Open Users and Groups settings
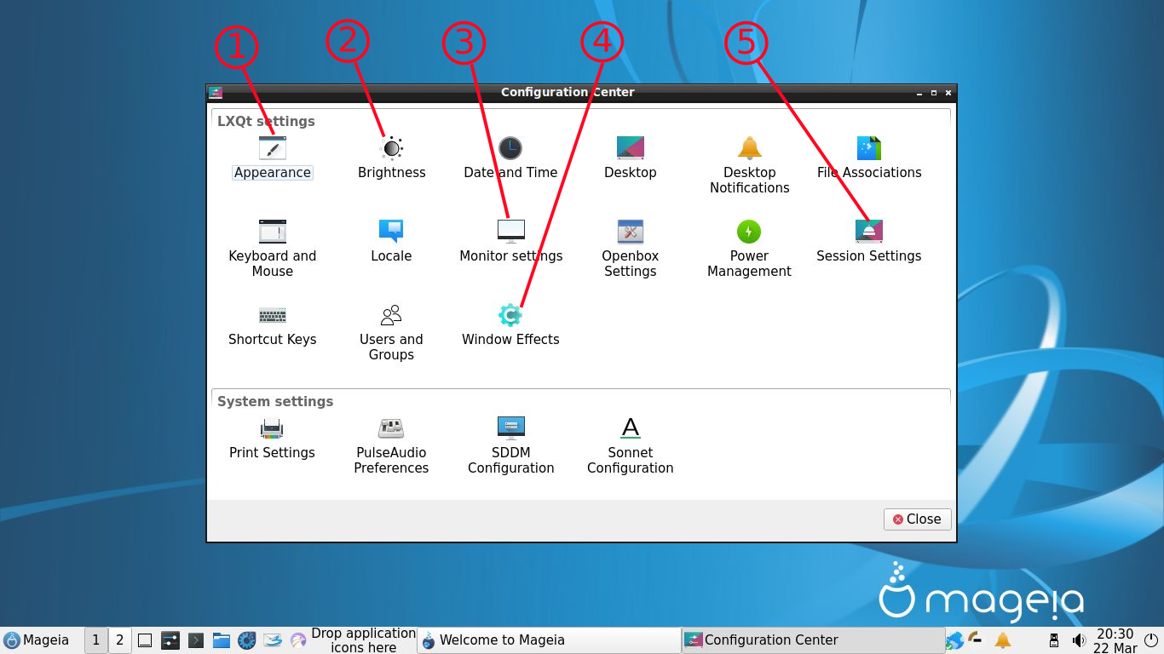Screen dimensions: 1164x654 (391, 315)
